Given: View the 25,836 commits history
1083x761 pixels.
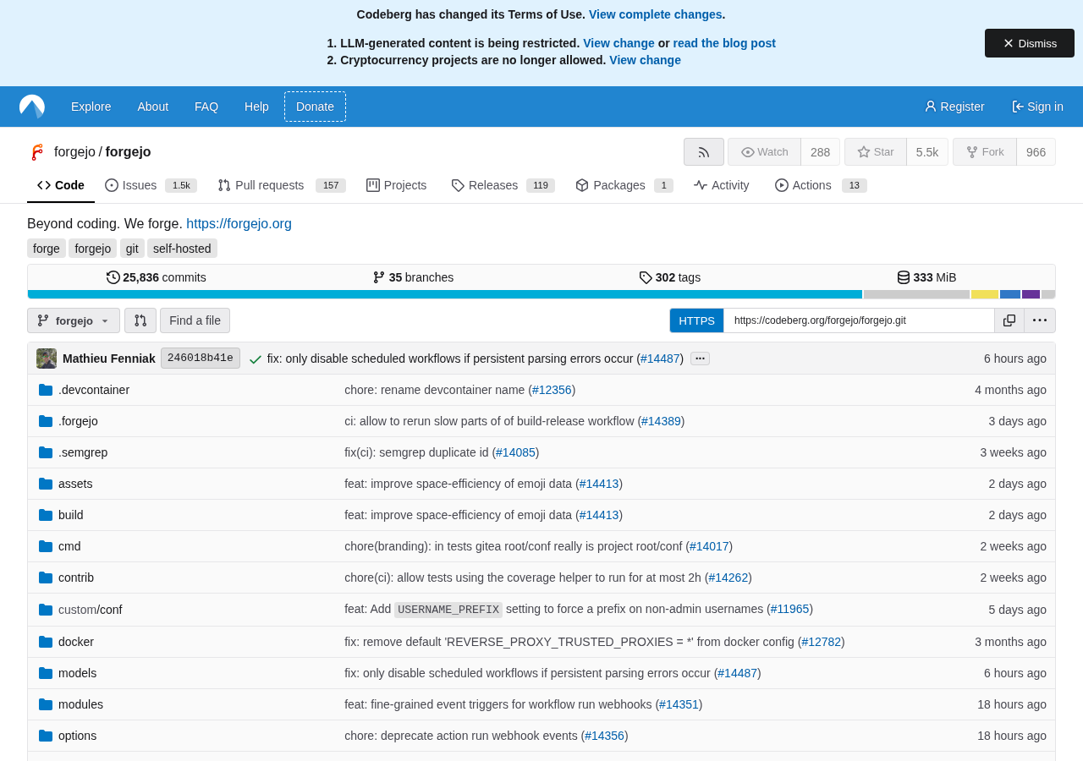Looking at the screenshot, I should tap(157, 277).
